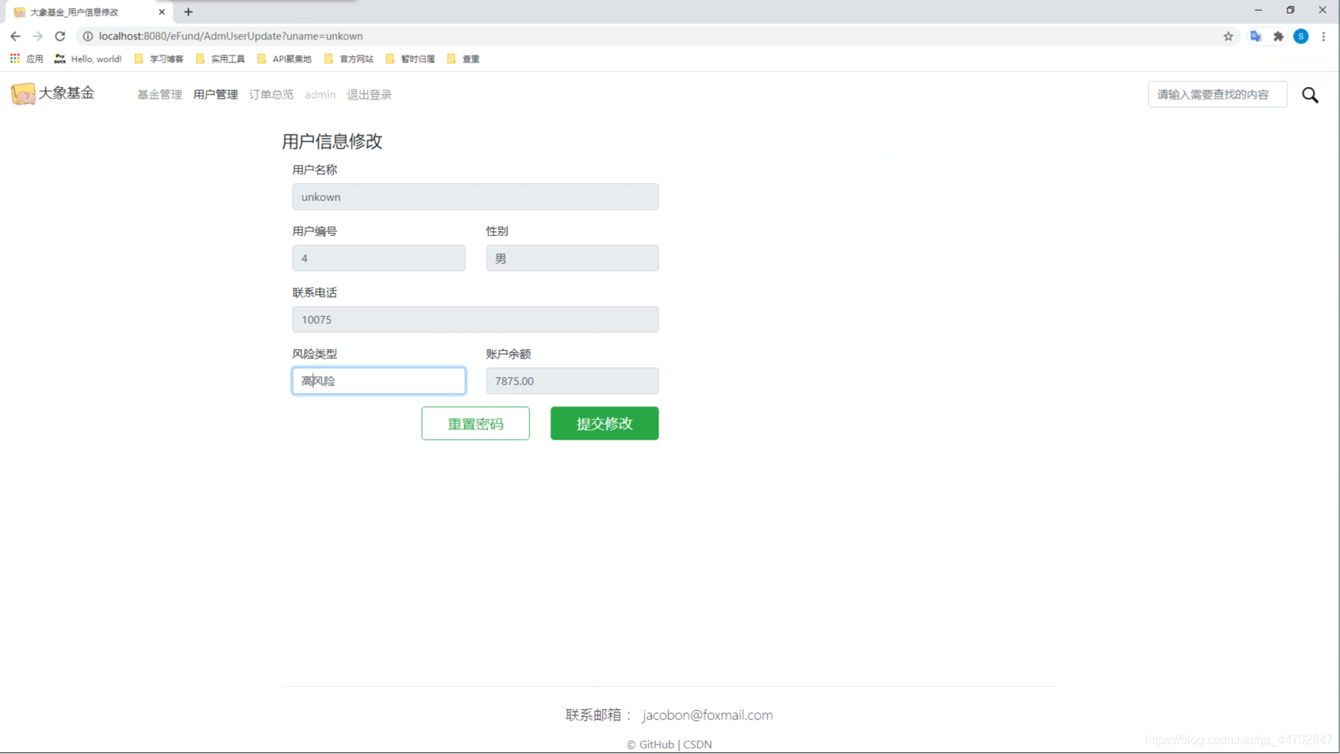Viewport: 1340px width, 754px height.
Task: Click the 风险类型 field
Action: 379,381
